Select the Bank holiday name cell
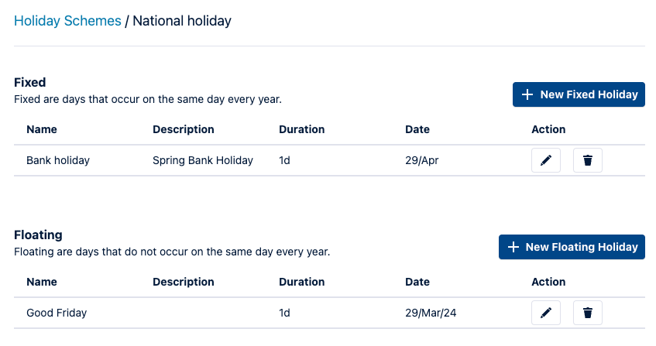 click(x=58, y=160)
